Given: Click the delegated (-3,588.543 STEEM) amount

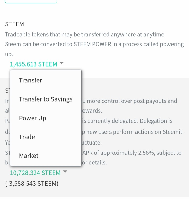Looking at the screenshot, I should (x=32, y=184).
